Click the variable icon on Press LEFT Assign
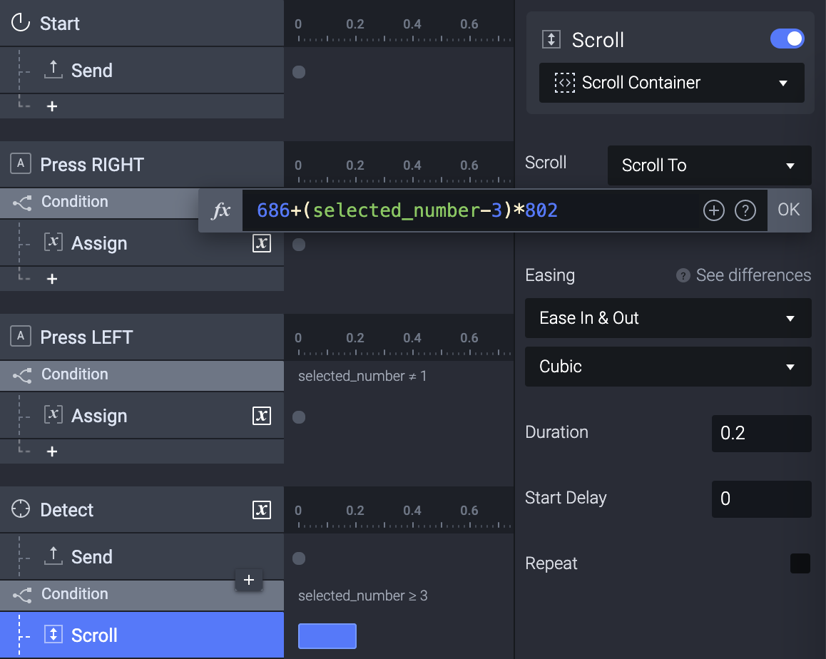This screenshot has height=659, width=826. pos(53,414)
